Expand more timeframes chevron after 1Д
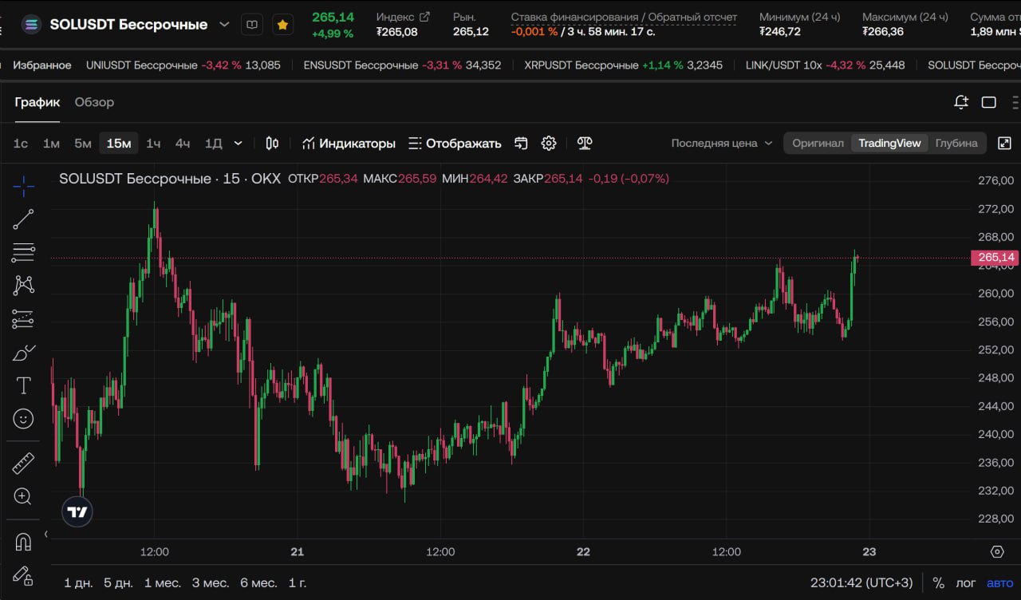 [238, 144]
